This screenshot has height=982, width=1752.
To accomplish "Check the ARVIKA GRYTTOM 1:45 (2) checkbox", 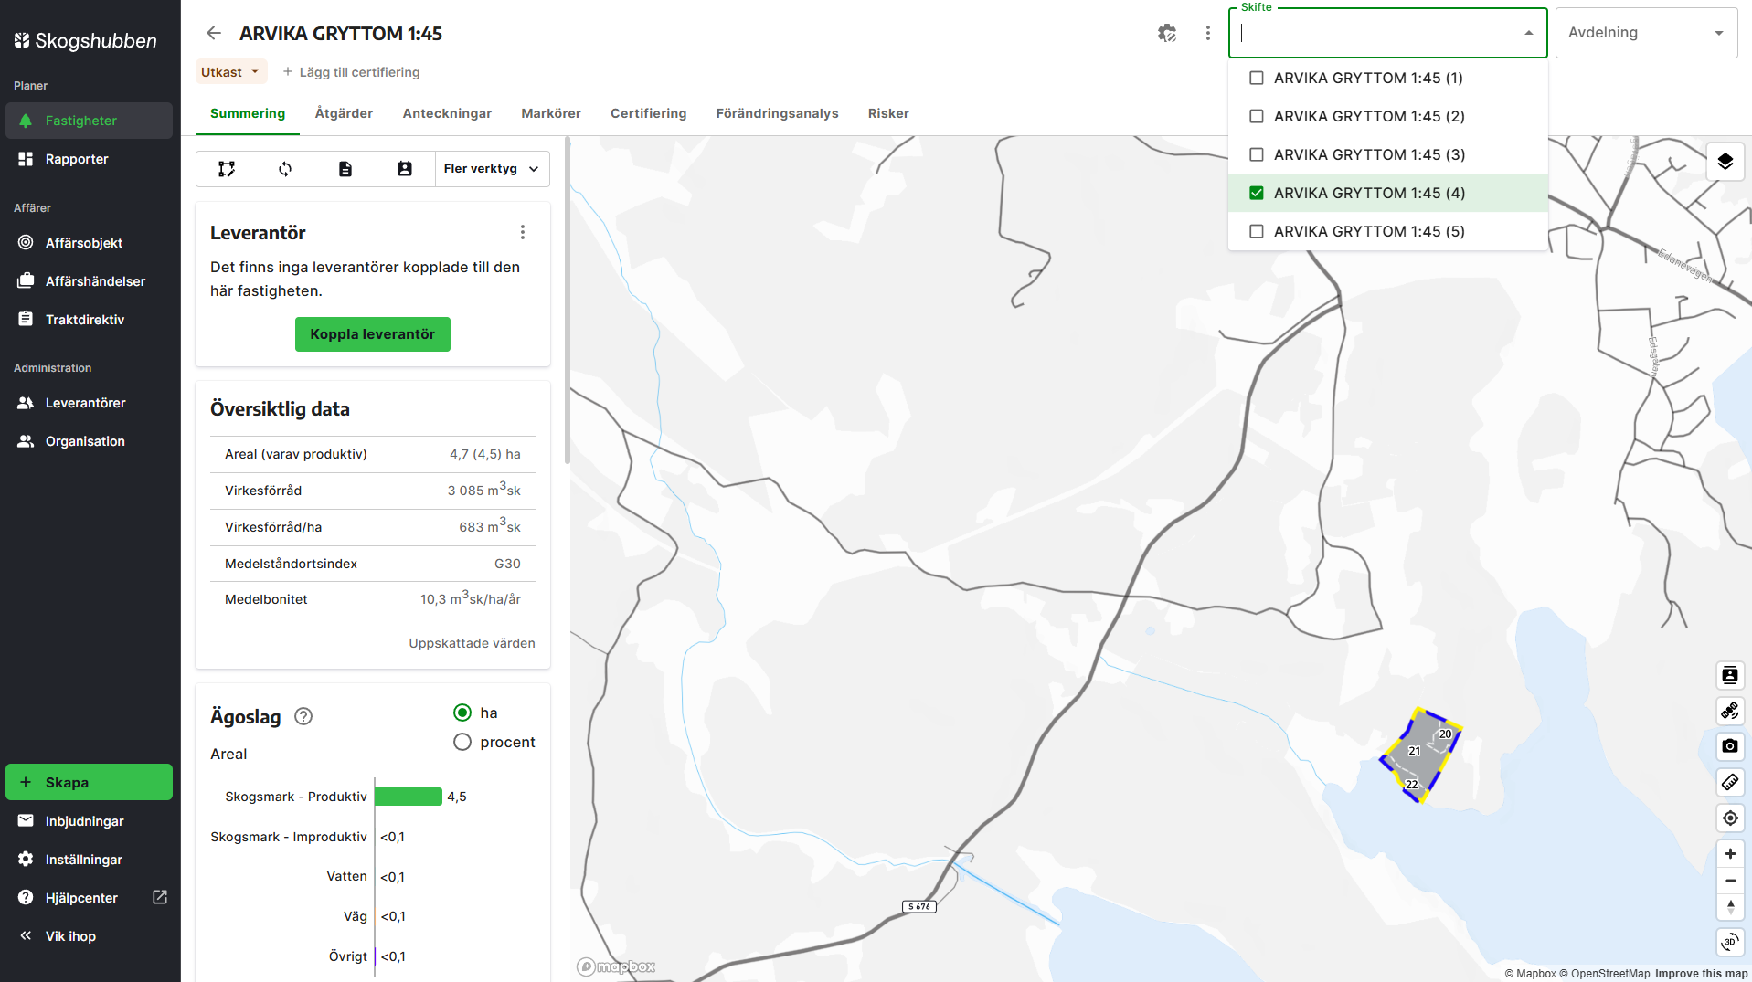I will click(1257, 116).
